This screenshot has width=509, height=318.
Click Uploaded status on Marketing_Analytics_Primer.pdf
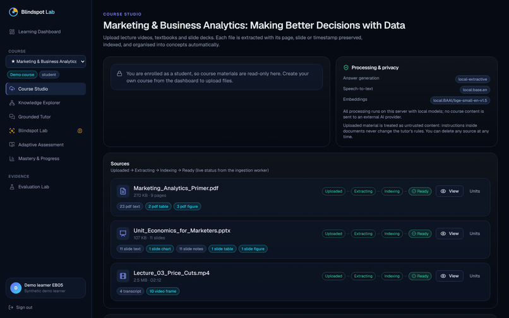click(x=333, y=191)
